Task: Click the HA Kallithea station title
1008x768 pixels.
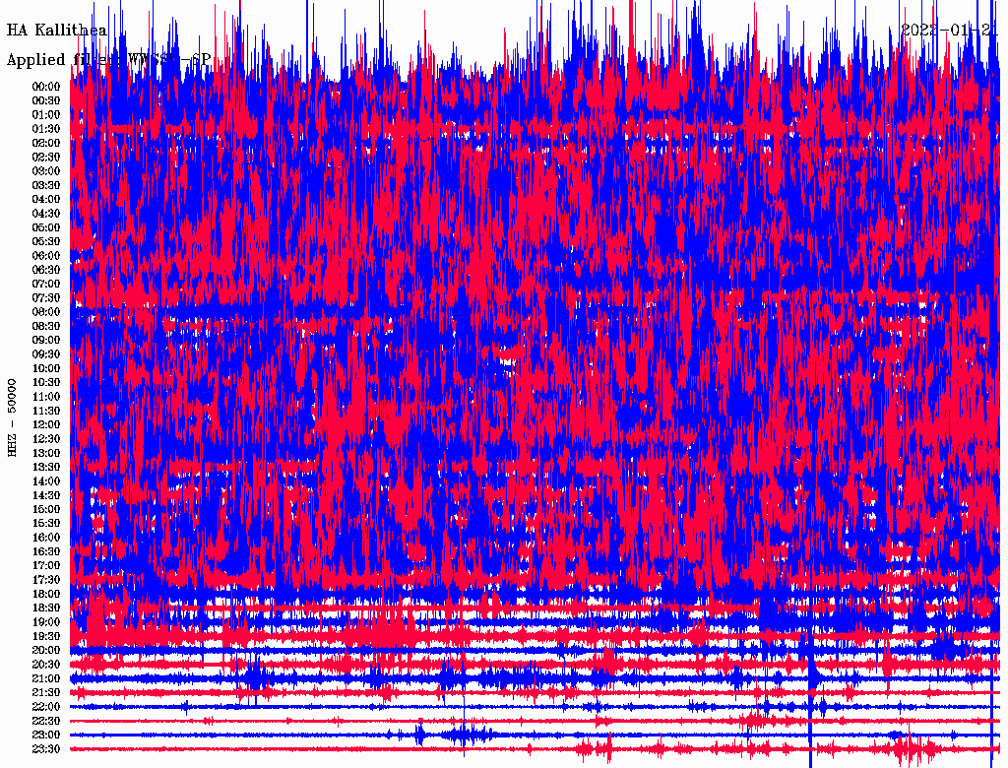Action: [x=56, y=31]
